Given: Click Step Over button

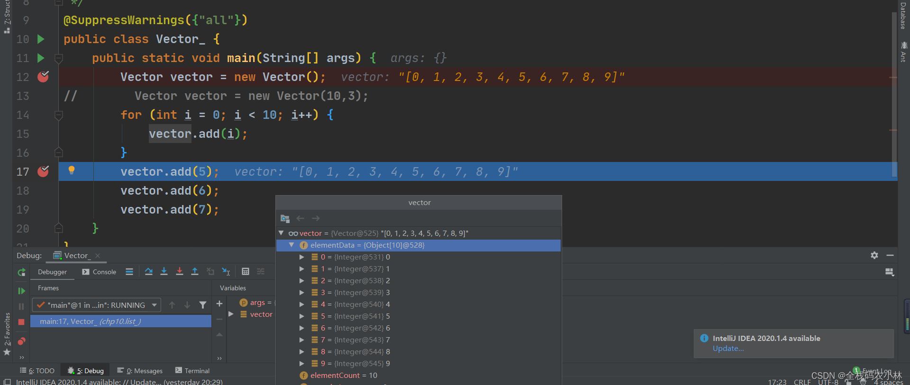Looking at the screenshot, I should (x=149, y=271).
